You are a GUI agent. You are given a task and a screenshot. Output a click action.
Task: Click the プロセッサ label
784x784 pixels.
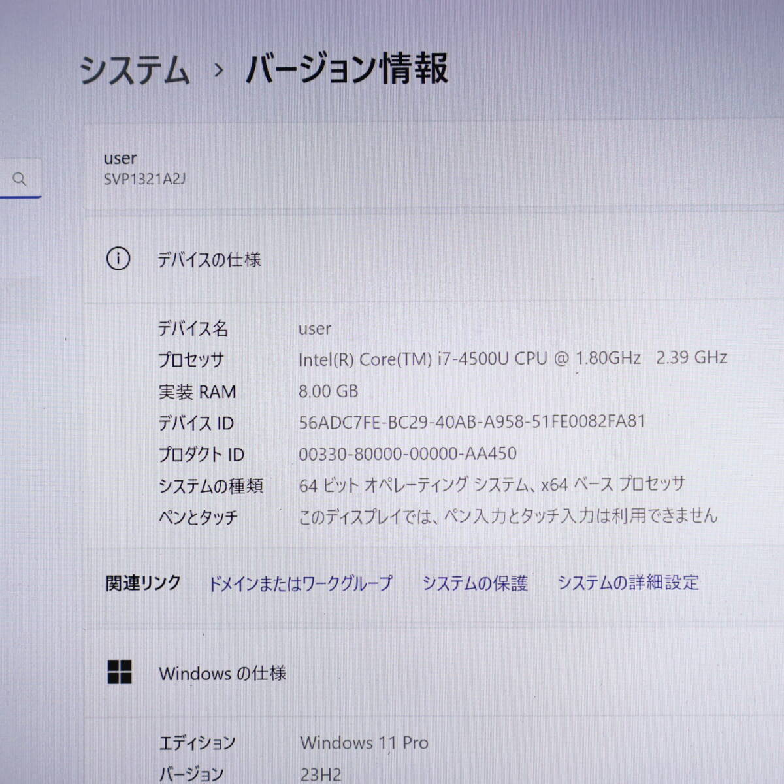[191, 360]
